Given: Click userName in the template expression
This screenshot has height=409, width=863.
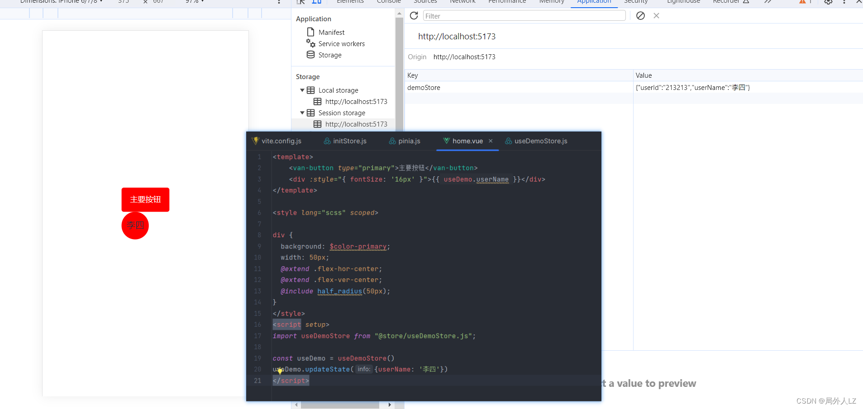Looking at the screenshot, I should [x=492, y=179].
